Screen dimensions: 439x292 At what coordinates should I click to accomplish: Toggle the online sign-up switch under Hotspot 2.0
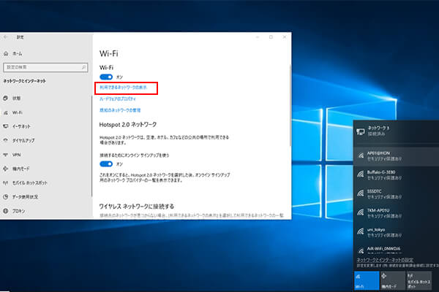click(x=106, y=164)
